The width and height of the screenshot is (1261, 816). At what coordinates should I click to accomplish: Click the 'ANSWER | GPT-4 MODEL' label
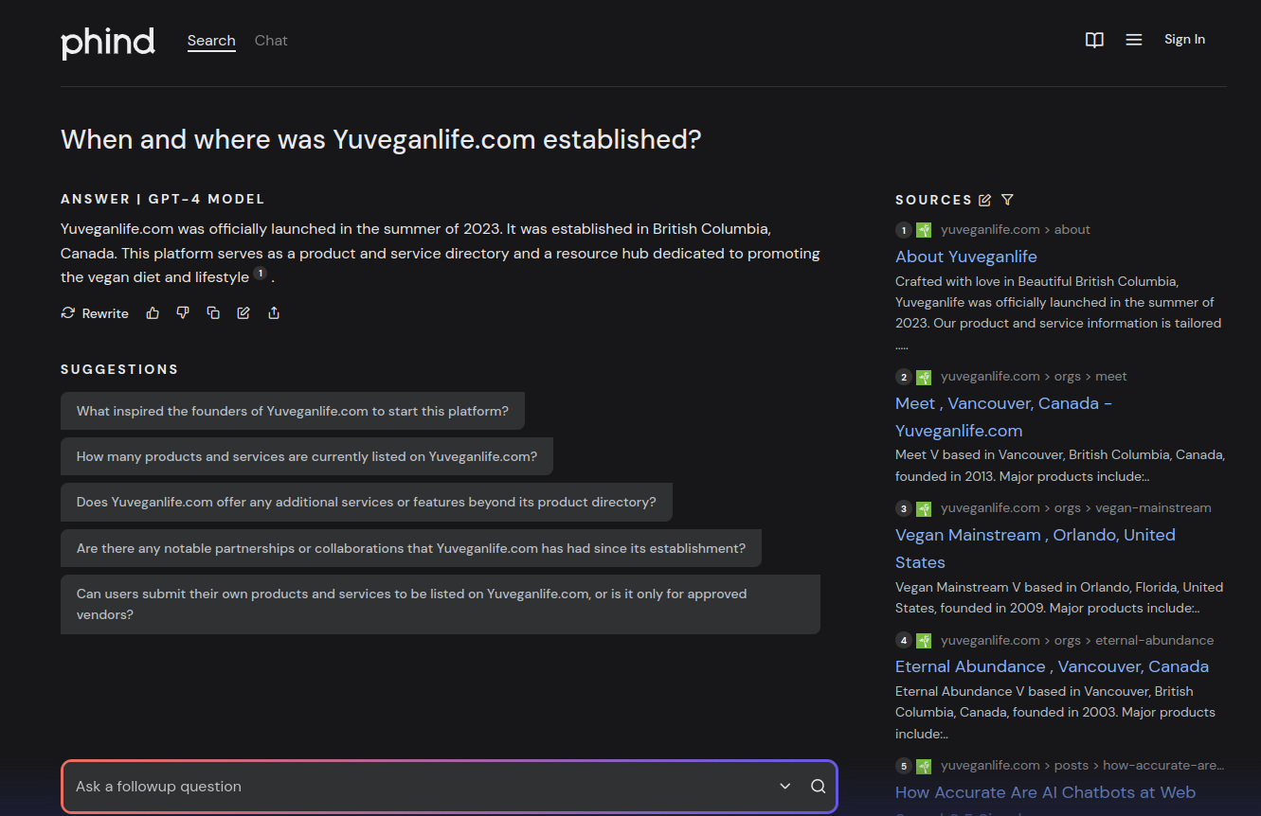(163, 200)
